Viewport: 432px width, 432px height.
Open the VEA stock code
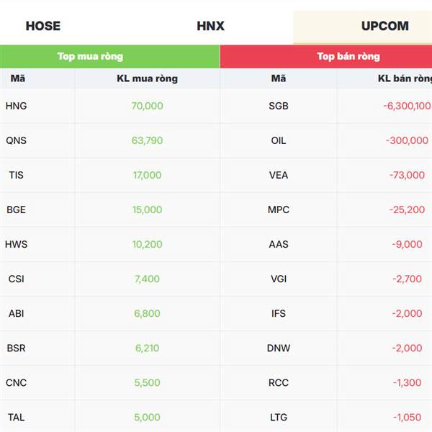click(279, 175)
